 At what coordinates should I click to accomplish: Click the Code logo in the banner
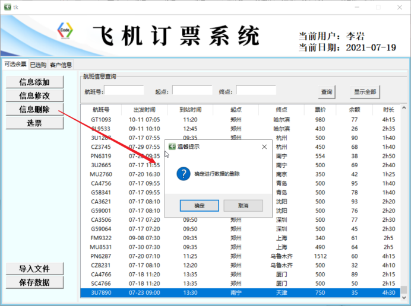[x=65, y=31]
